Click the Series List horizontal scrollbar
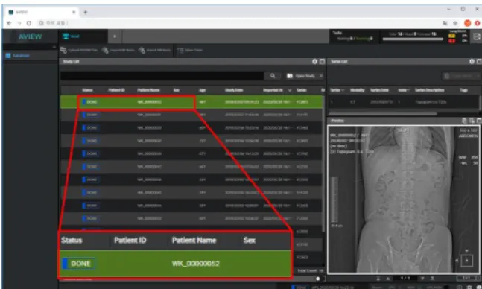This screenshot has width=482, height=289. coord(383,114)
